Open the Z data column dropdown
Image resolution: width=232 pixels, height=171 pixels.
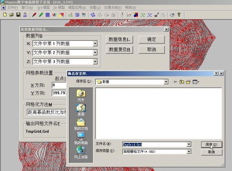[95, 62]
